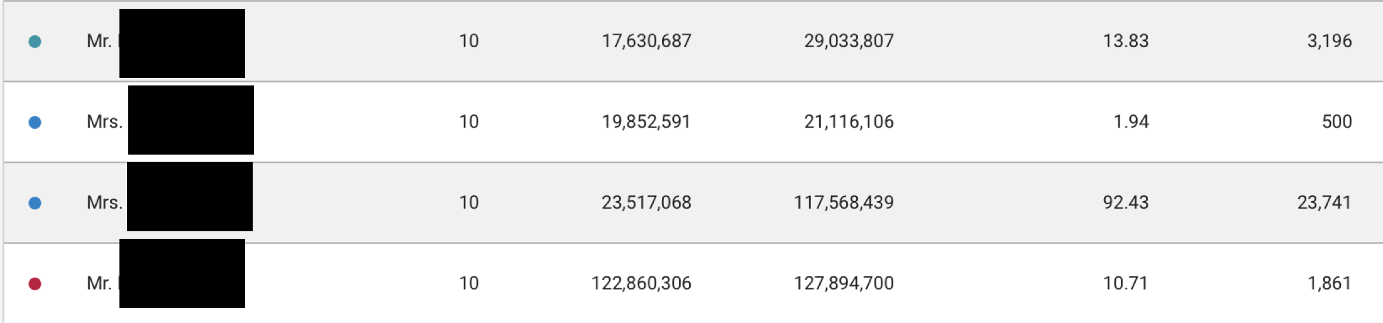
Task: Click the 23,741 cell
Action: tap(1324, 202)
